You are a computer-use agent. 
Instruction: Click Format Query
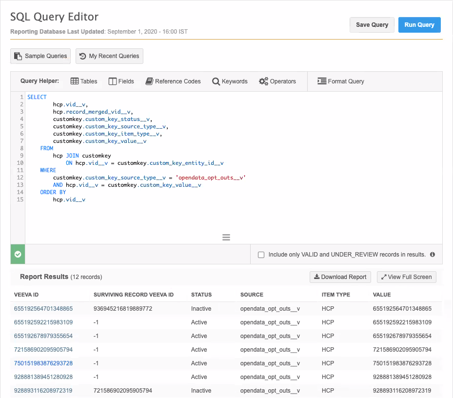tap(341, 81)
